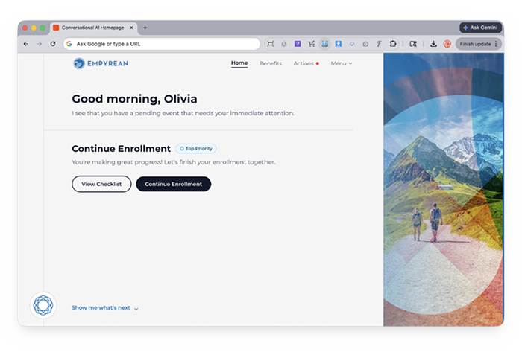
Task: Click the gray circular extension icon
Action: pos(284,44)
